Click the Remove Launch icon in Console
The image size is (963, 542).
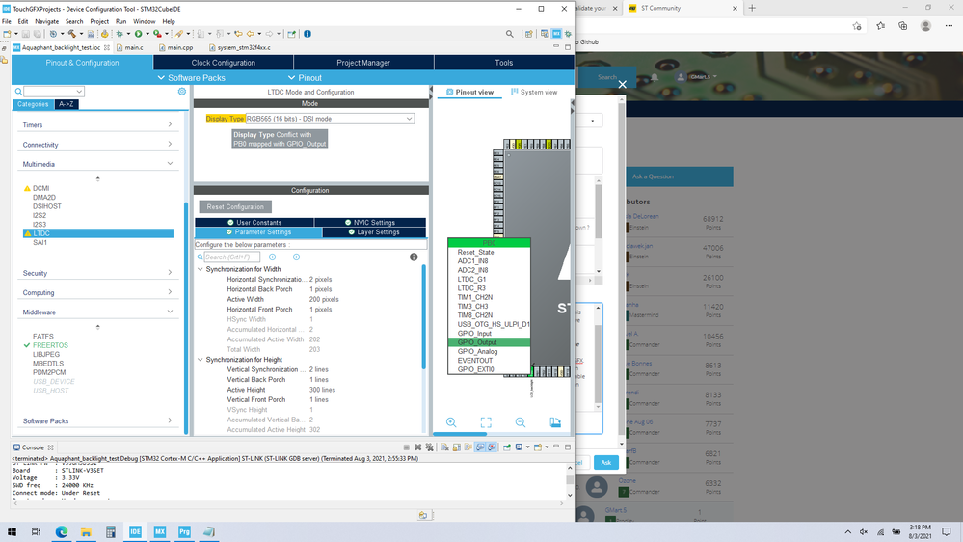click(417, 447)
